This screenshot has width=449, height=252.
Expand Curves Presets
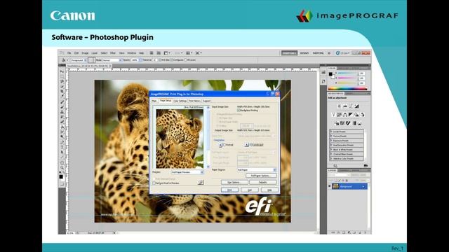(x=331, y=136)
